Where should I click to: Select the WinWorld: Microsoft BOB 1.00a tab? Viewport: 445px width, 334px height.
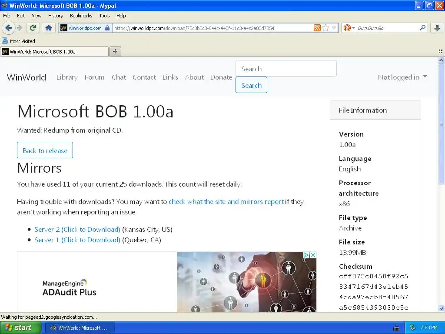click(x=54, y=52)
